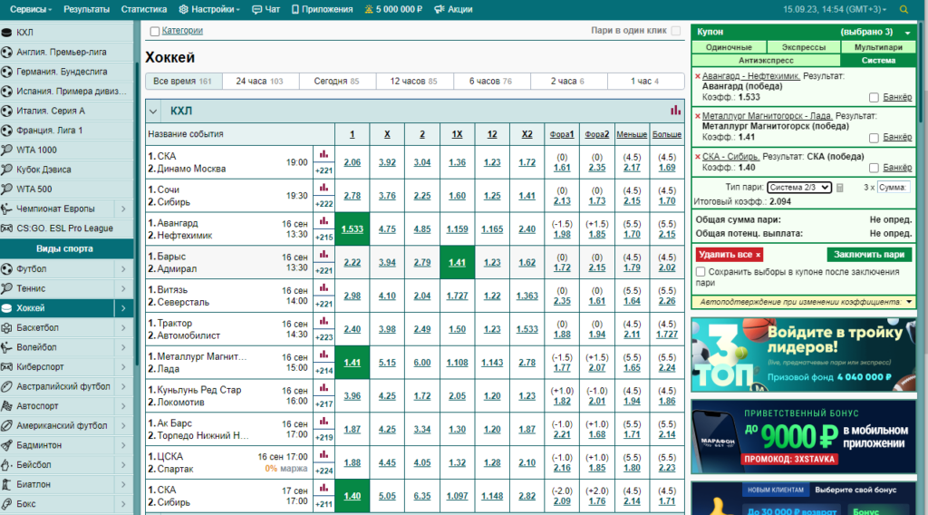Check Сохранить выборы в купоне option
Screen dimensions: 928x515
(x=701, y=272)
